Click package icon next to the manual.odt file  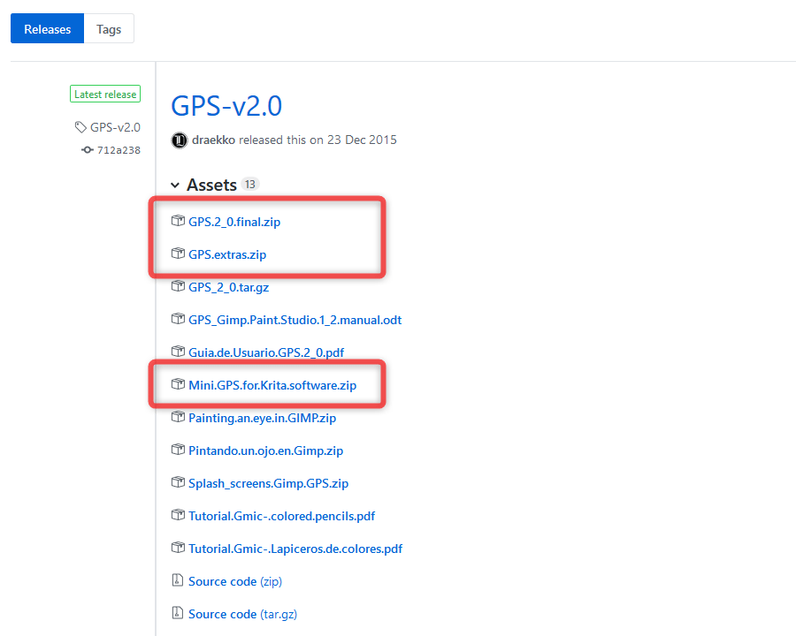[178, 319]
